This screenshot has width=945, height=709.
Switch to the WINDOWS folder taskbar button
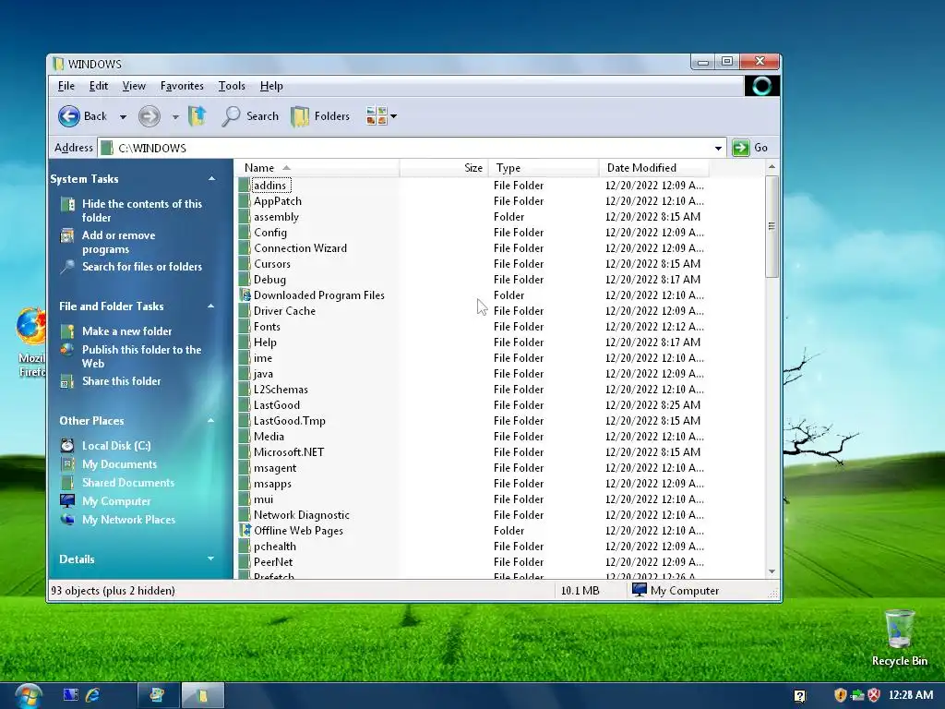coord(203,696)
